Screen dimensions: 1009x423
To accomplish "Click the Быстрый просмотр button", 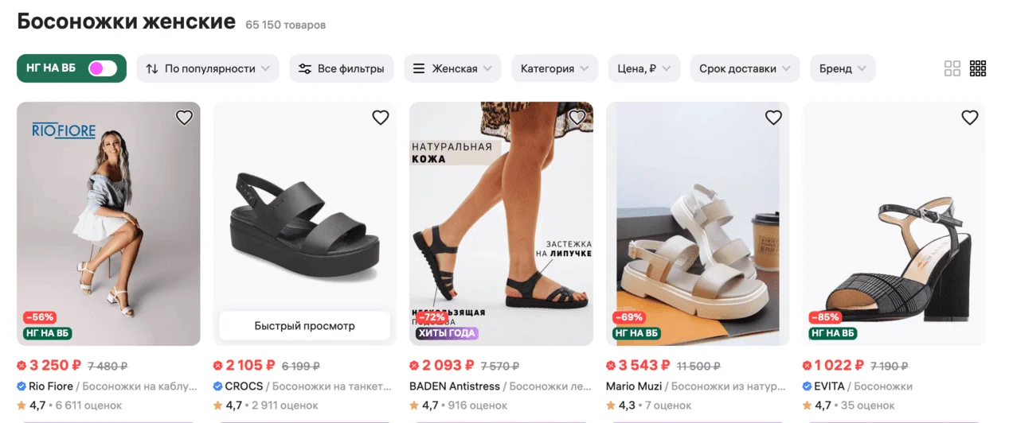I will 304,326.
